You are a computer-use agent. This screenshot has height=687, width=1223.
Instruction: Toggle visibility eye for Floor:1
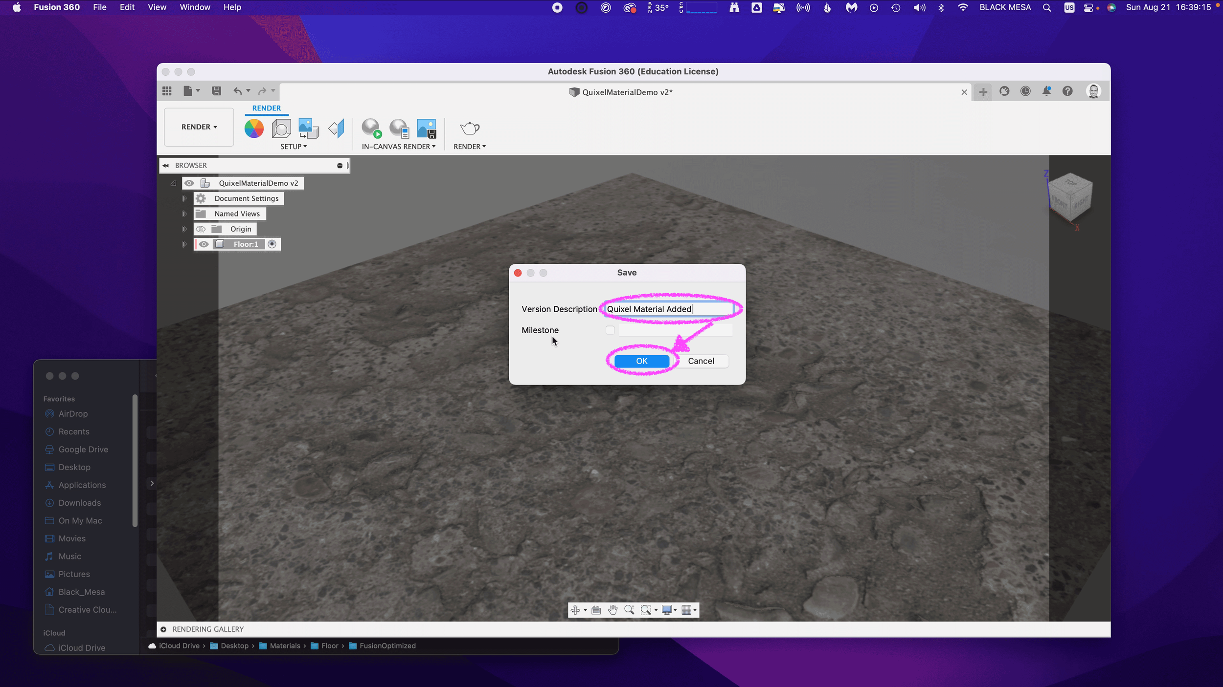click(x=204, y=244)
